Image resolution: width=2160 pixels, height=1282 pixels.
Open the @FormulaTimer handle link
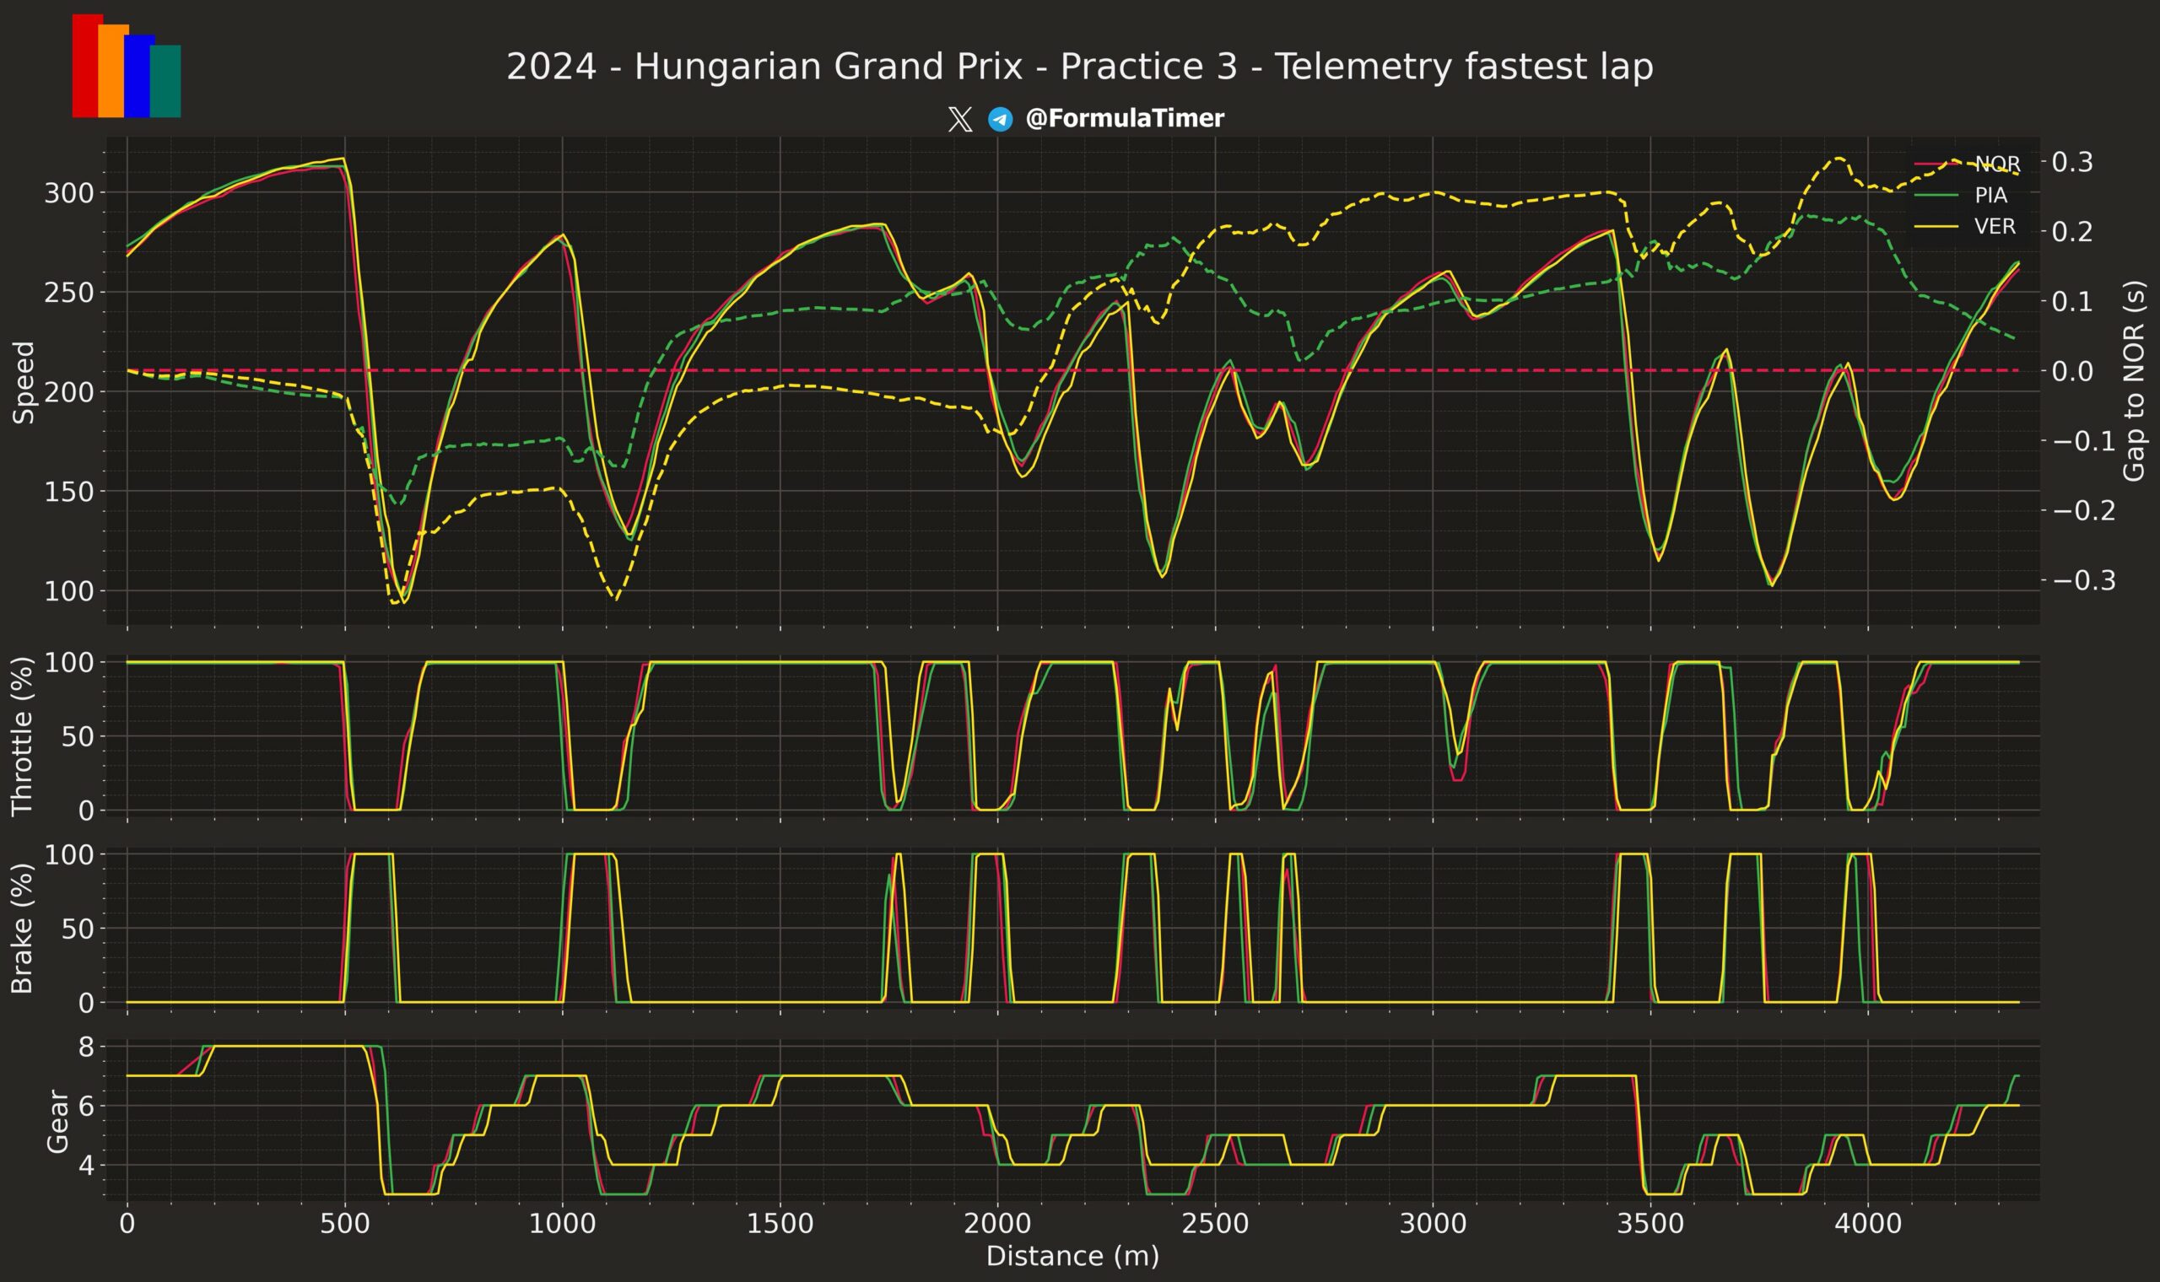coord(1124,118)
